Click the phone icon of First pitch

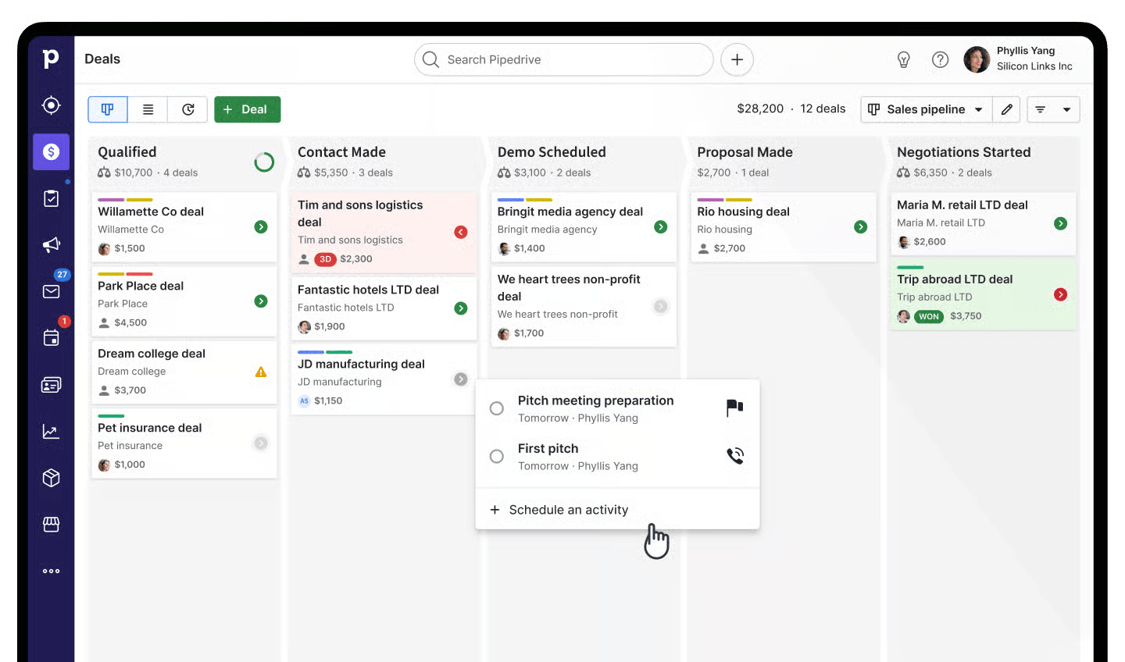(734, 456)
